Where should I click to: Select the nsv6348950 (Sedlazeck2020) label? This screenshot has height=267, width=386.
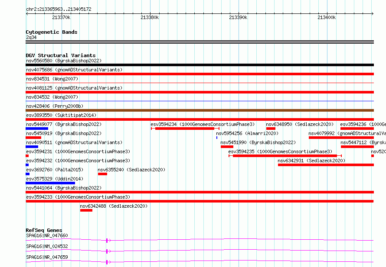coord(300,124)
